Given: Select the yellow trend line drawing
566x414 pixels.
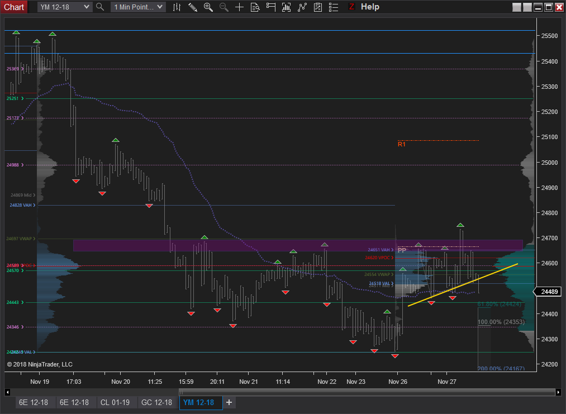Looking at the screenshot, I should pyautogui.click(x=463, y=285).
